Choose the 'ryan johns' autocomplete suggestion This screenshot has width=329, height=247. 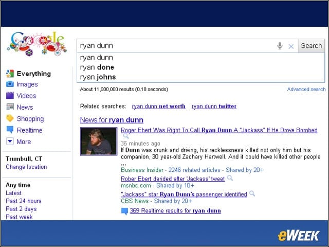pyautogui.click(x=201, y=77)
